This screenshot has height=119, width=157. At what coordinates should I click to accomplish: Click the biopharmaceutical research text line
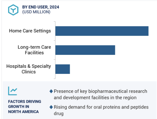[100, 91]
